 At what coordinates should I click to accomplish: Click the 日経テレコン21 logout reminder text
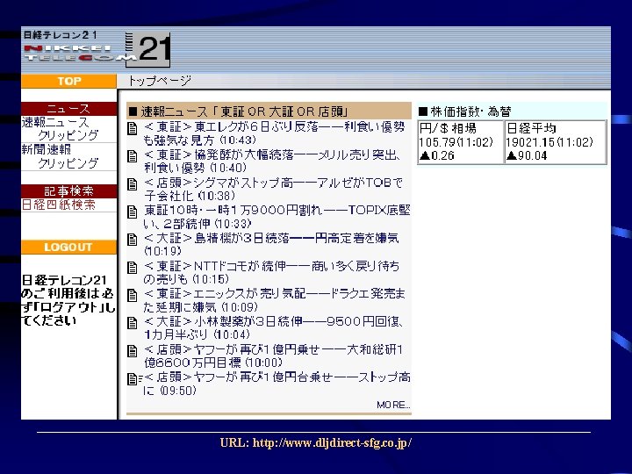click(x=68, y=300)
